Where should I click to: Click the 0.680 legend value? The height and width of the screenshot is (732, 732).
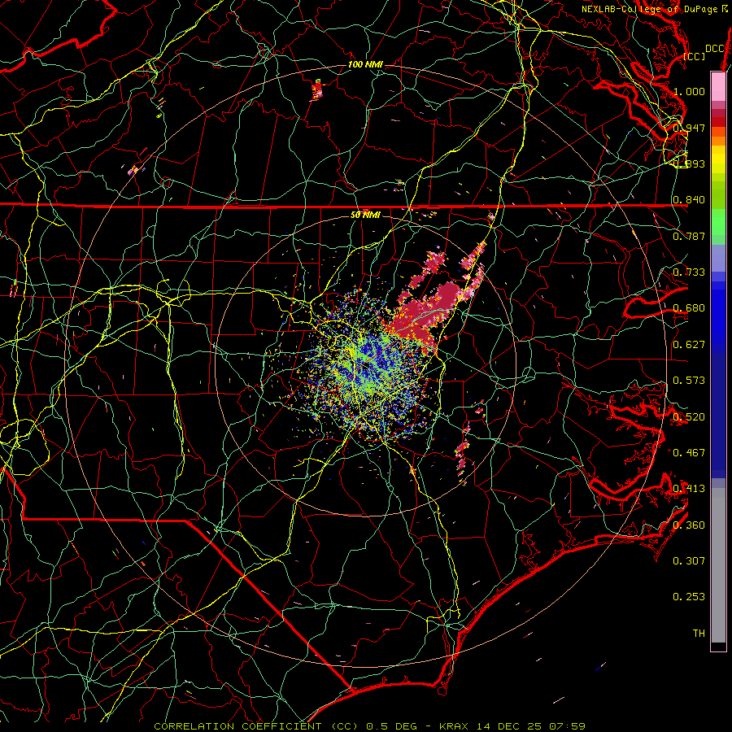coord(689,308)
